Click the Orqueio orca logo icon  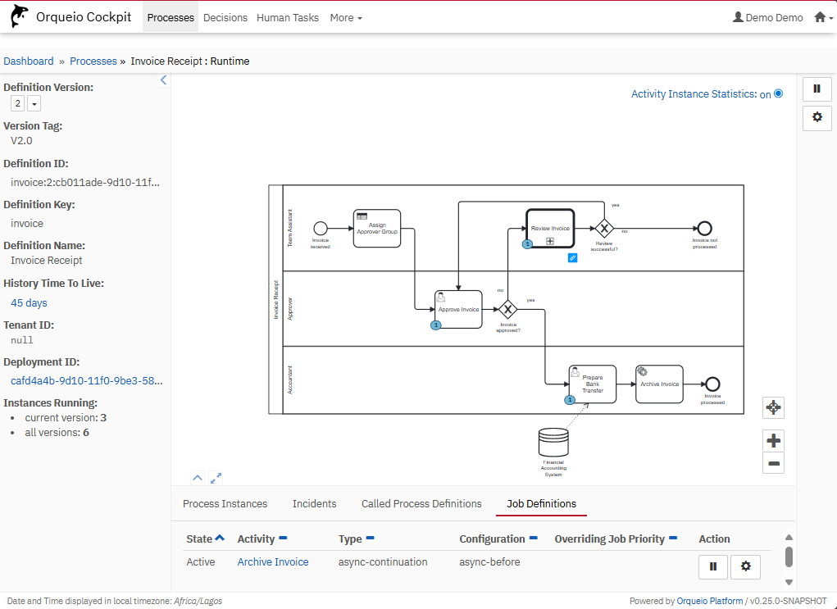[x=18, y=17]
